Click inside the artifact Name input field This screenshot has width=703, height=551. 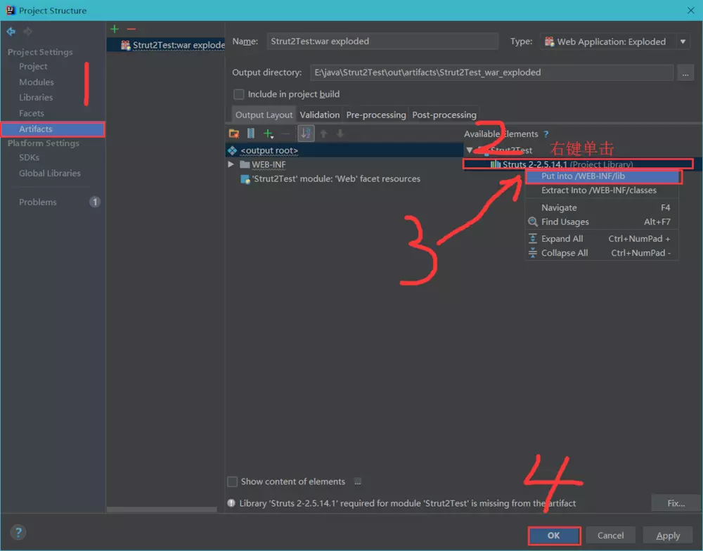(x=383, y=41)
